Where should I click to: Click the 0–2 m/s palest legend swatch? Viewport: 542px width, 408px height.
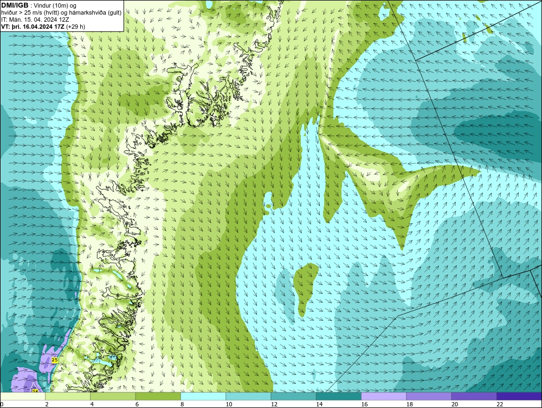pos(23,396)
